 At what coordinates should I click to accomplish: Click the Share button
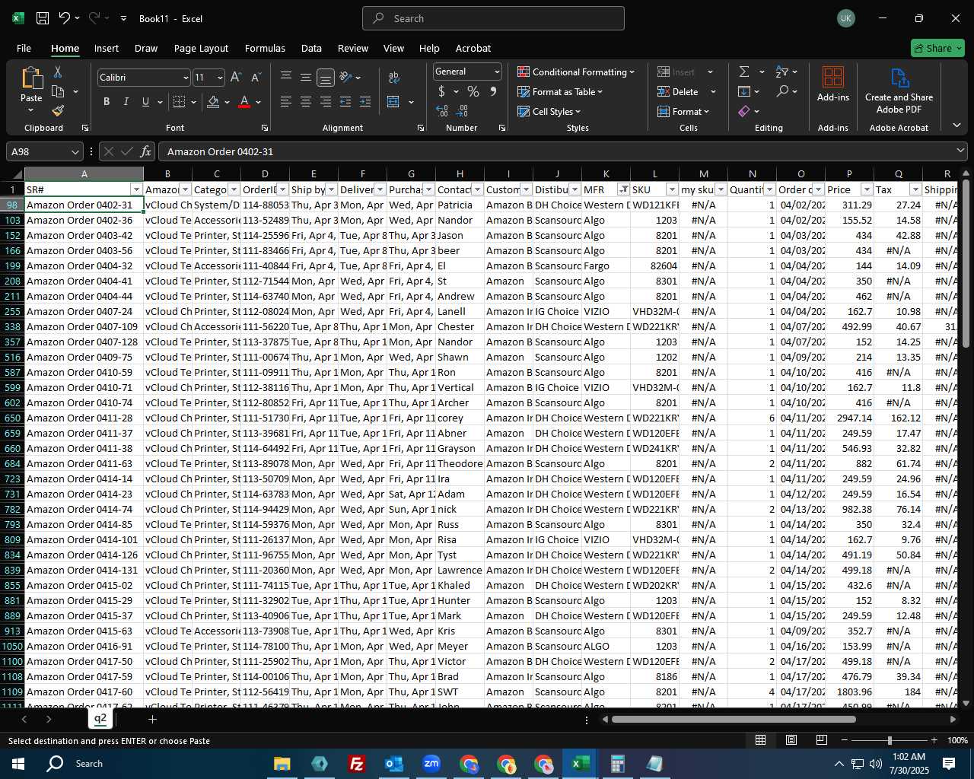(x=937, y=48)
